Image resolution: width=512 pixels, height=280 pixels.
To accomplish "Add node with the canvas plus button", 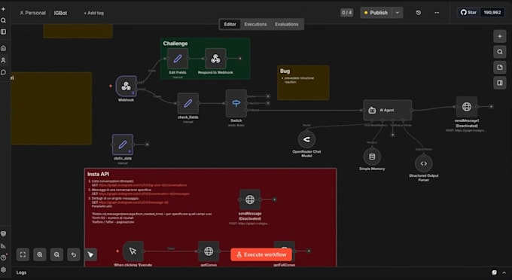I will 500,36.
